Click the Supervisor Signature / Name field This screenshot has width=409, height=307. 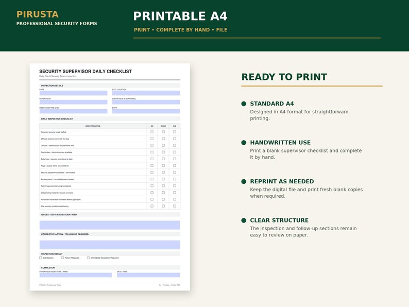pyautogui.click(x=76, y=275)
